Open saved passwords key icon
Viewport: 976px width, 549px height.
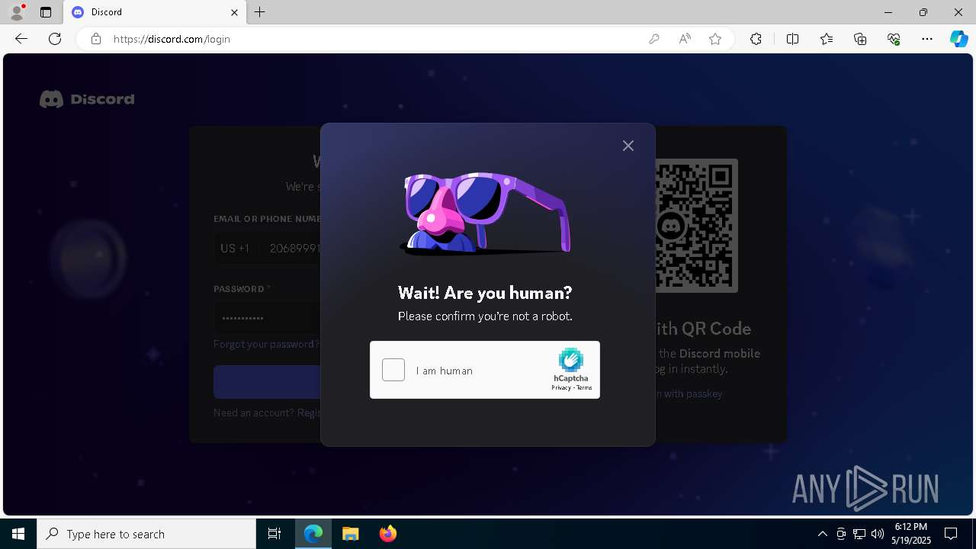(x=653, y=39)
